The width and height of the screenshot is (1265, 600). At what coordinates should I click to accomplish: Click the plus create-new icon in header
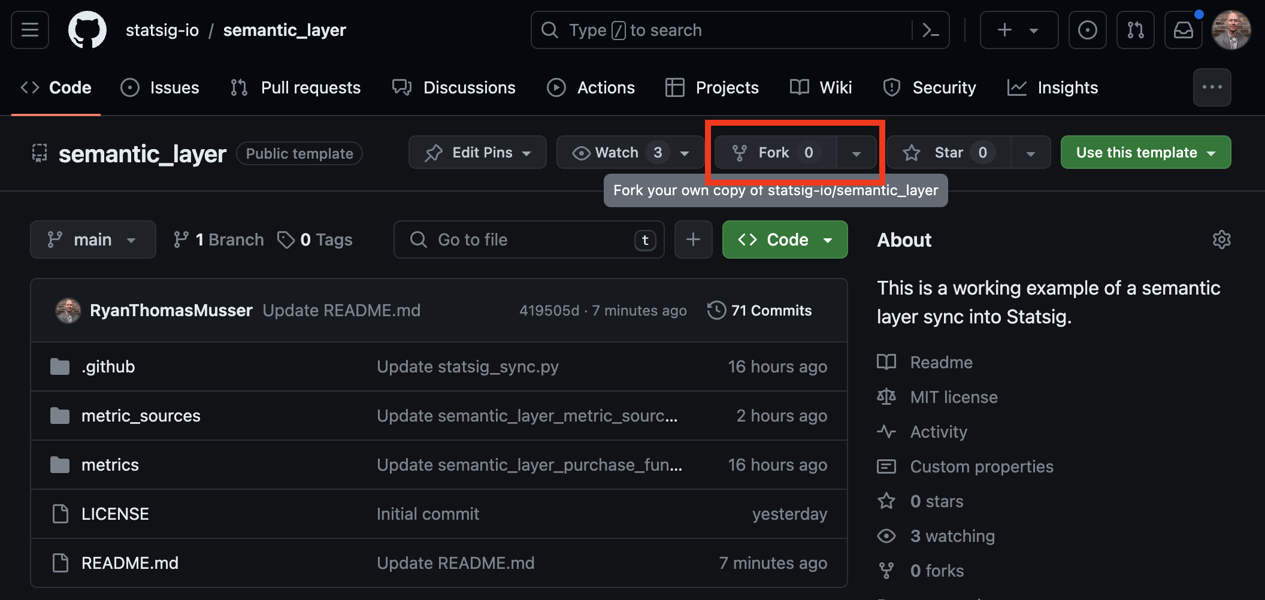[x=1004, y=30]
